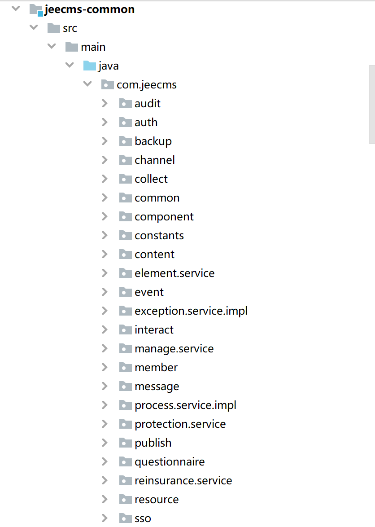Screen dimensions: 375x527
Task: Click the jeecms-common module icon
Action: [x=35, y=9]
